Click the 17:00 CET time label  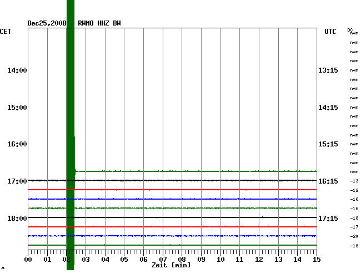tap(17, 181)
